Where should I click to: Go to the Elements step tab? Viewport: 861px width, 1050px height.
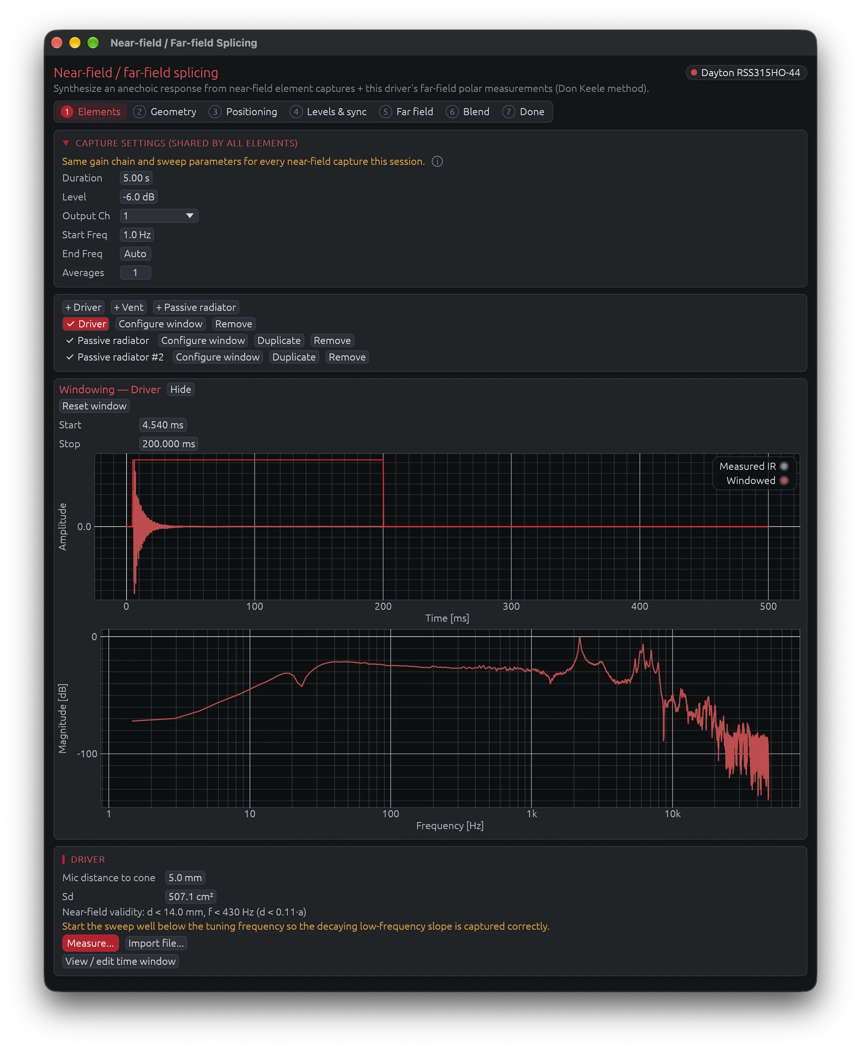91,111
